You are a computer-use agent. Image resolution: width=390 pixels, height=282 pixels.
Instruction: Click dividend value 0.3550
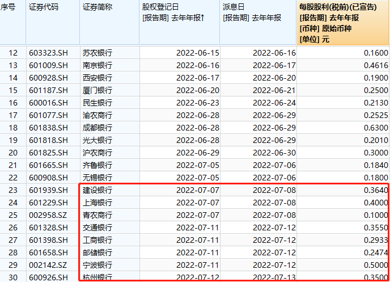tap(376, 228)
